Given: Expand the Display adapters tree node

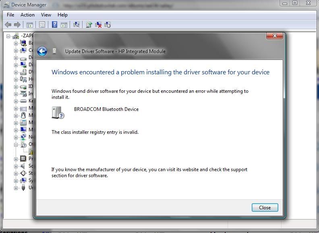Looking at the screenshot, I should [x=16, y=65].
